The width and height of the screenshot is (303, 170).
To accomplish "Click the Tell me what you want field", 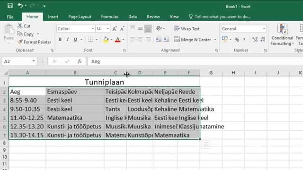I will pos(223,17).
